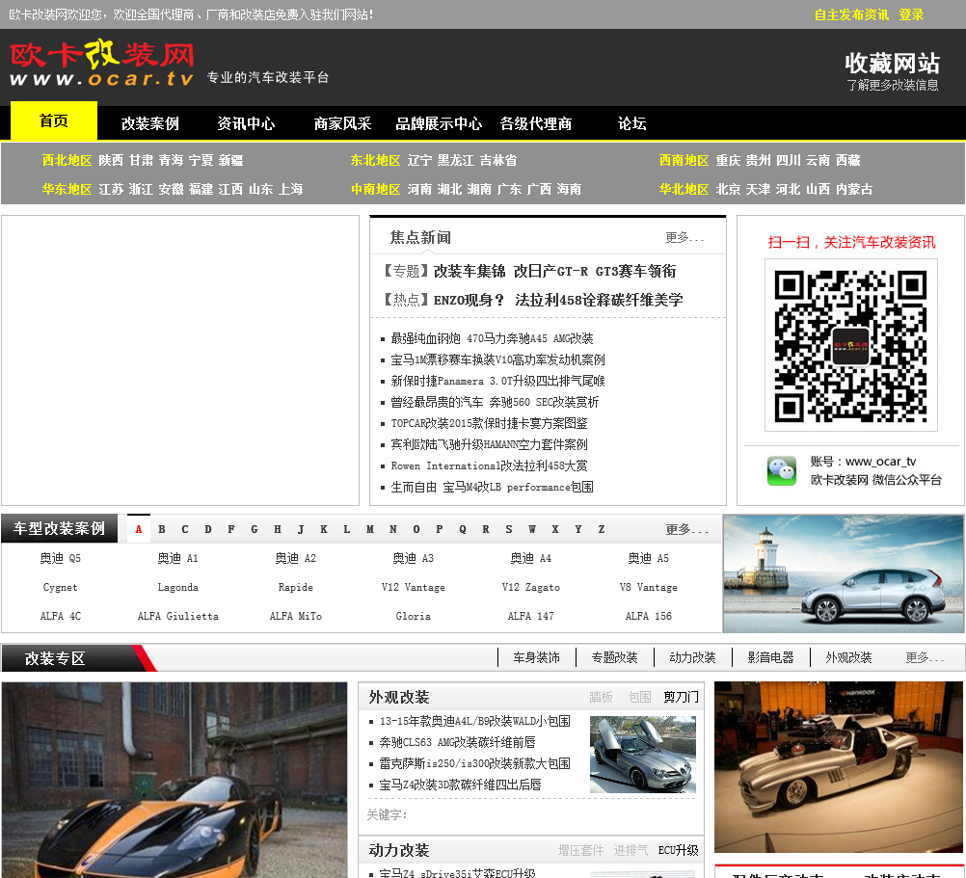Select letter B in the car model index

(162, 529)
